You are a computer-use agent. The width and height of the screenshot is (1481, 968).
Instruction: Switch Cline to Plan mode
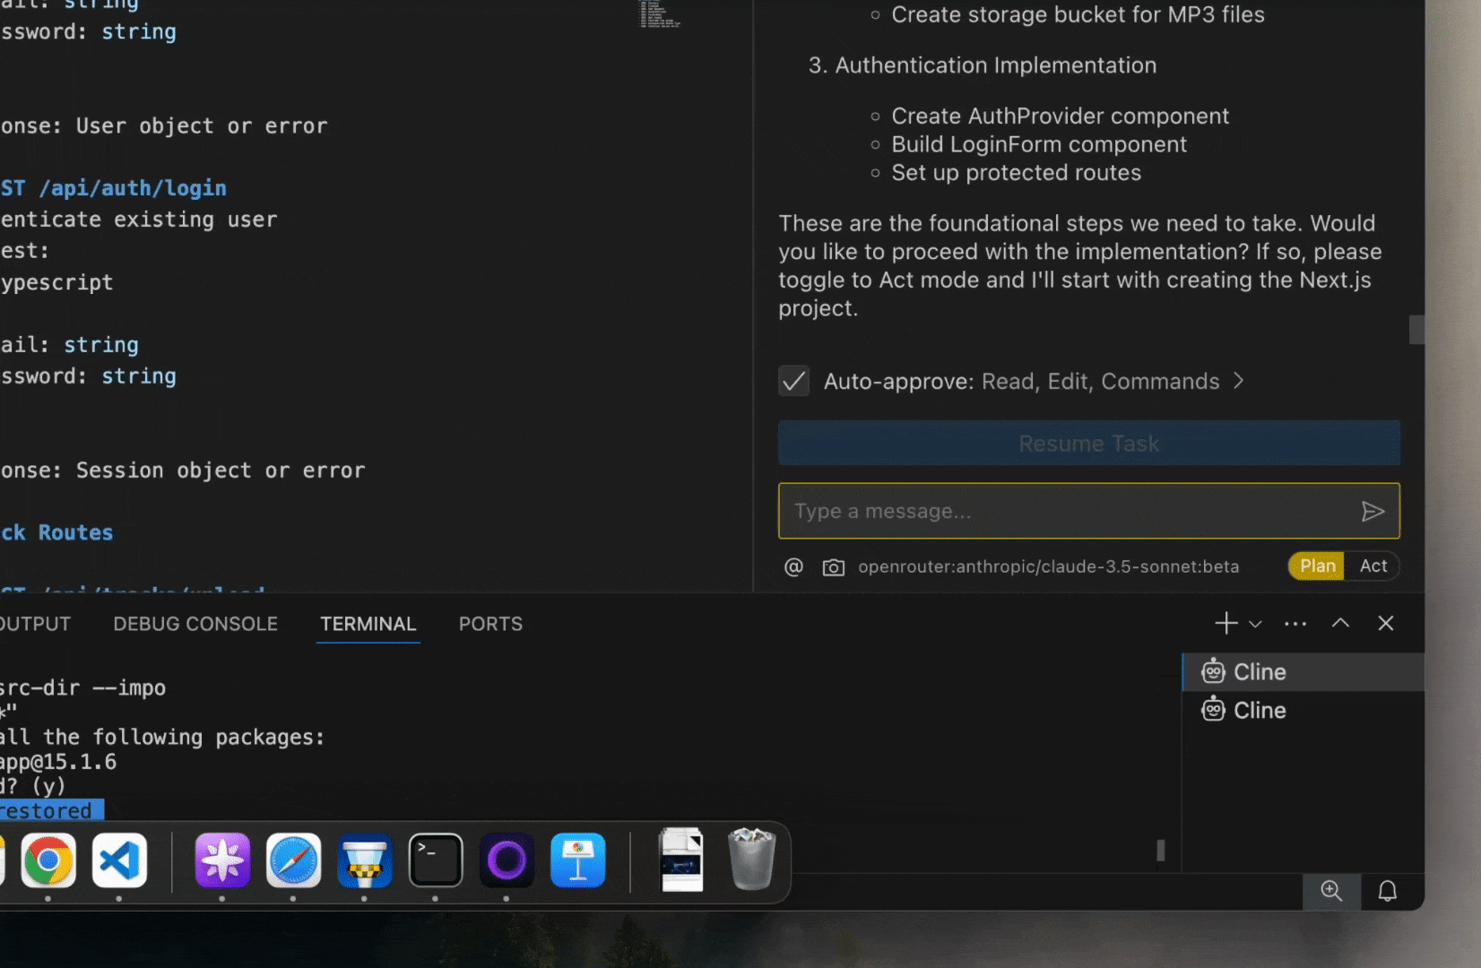click(x=1317, y=566)
